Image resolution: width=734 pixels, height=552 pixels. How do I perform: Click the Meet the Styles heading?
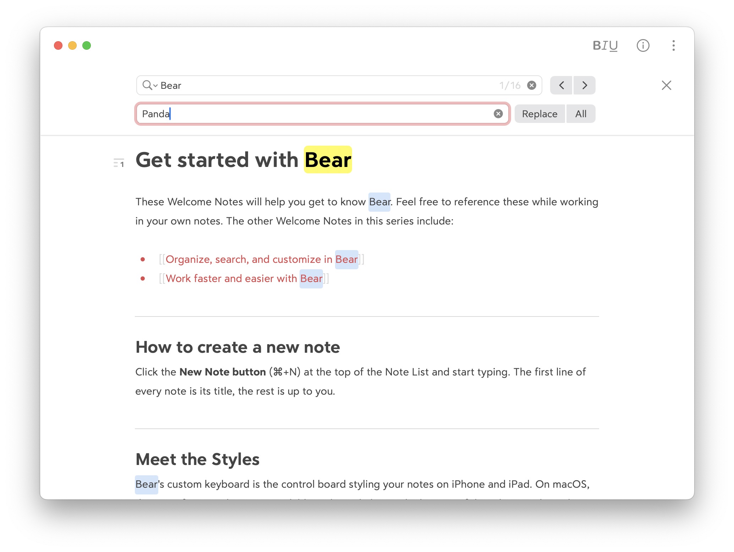click(x=197, y=459)
